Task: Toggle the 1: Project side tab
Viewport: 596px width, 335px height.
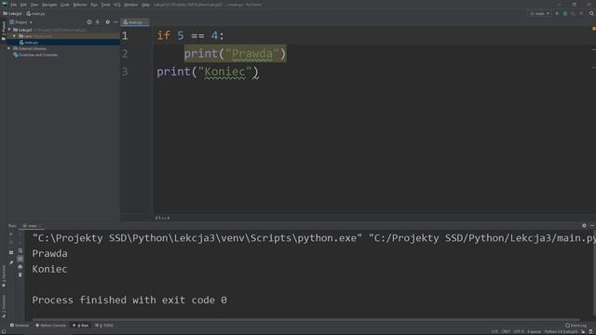Action: [x=4, y=31]
